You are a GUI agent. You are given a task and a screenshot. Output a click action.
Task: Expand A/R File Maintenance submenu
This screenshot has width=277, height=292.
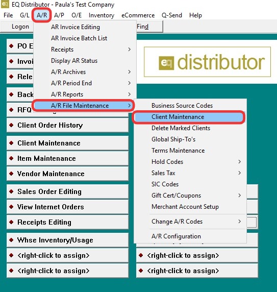(83, 106)
